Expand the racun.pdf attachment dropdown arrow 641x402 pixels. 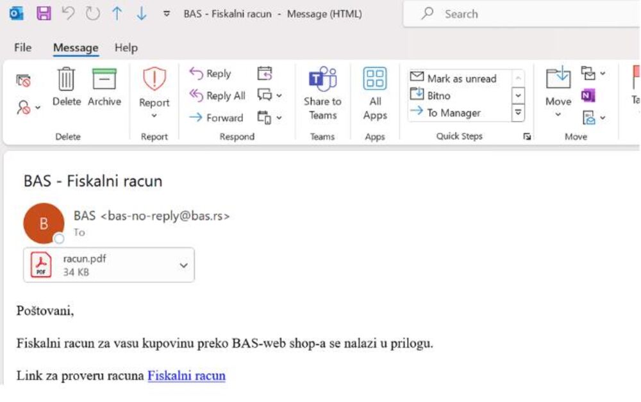click(183, 266)
